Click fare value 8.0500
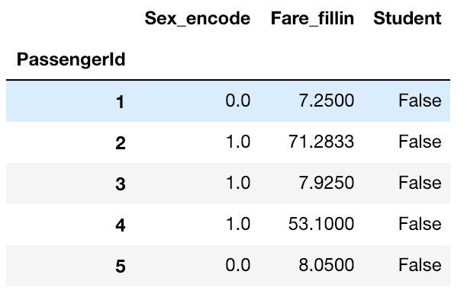This screenshot has width=467, height=297. [327, 265]
